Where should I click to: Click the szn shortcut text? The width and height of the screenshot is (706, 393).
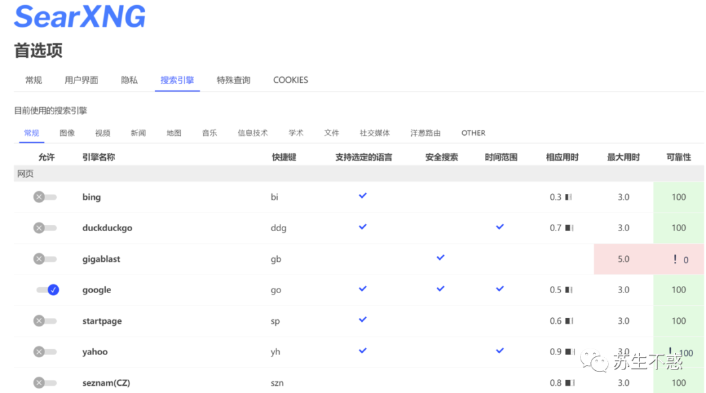[x=277, y=383]
